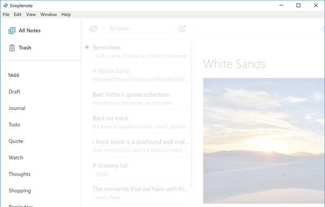The image size is (325, 207).
Task: Open the 'Back on track' note
Action: [140, 122]
